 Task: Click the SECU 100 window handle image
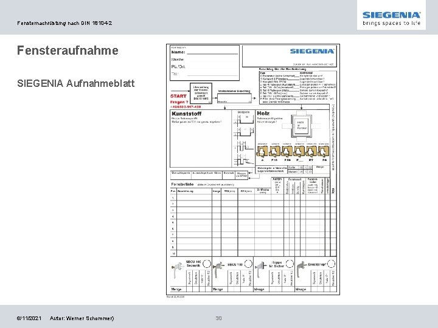click(218, 269)
